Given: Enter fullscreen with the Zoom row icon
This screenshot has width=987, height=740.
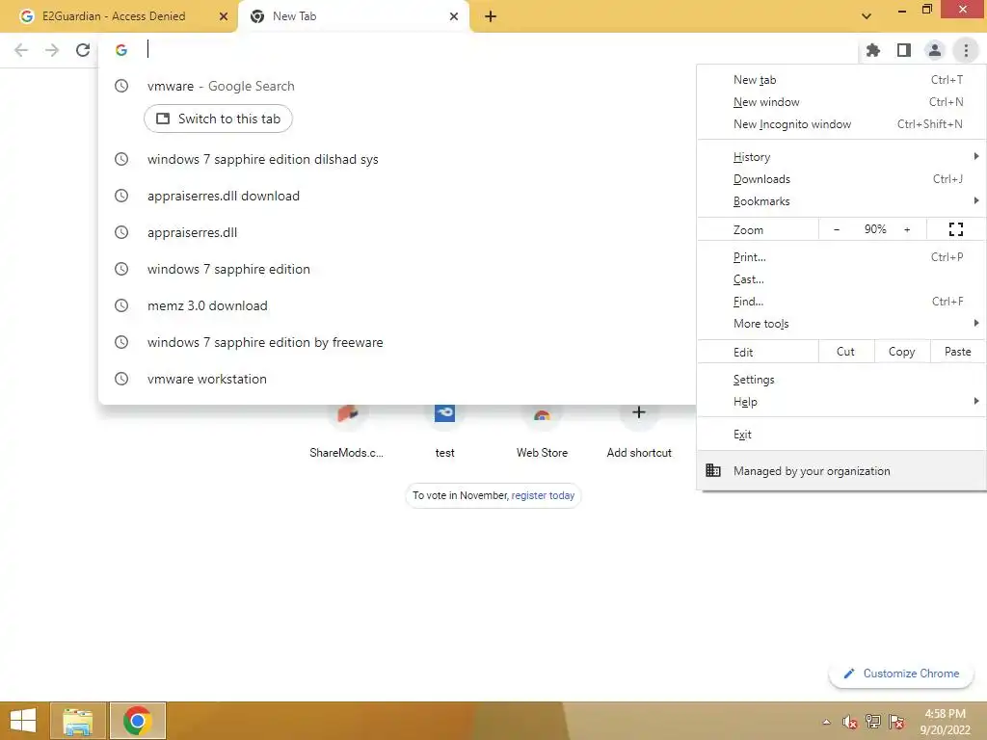Looking at the screenshot, I should 955,229.
